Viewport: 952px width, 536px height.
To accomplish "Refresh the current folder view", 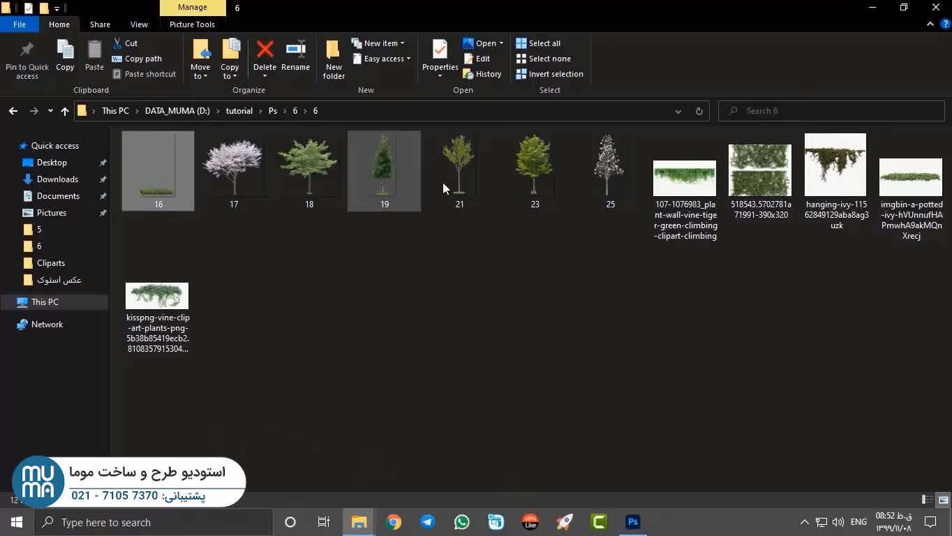I will (x=699, y=111).
